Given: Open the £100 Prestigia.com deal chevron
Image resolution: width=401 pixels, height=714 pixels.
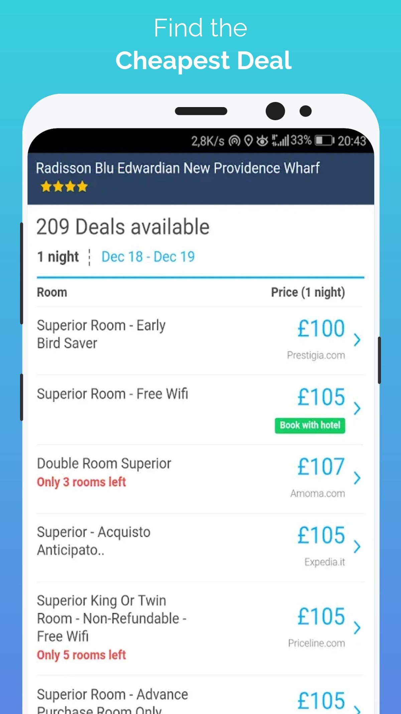Looking at the screenshot, I should 357,339.
